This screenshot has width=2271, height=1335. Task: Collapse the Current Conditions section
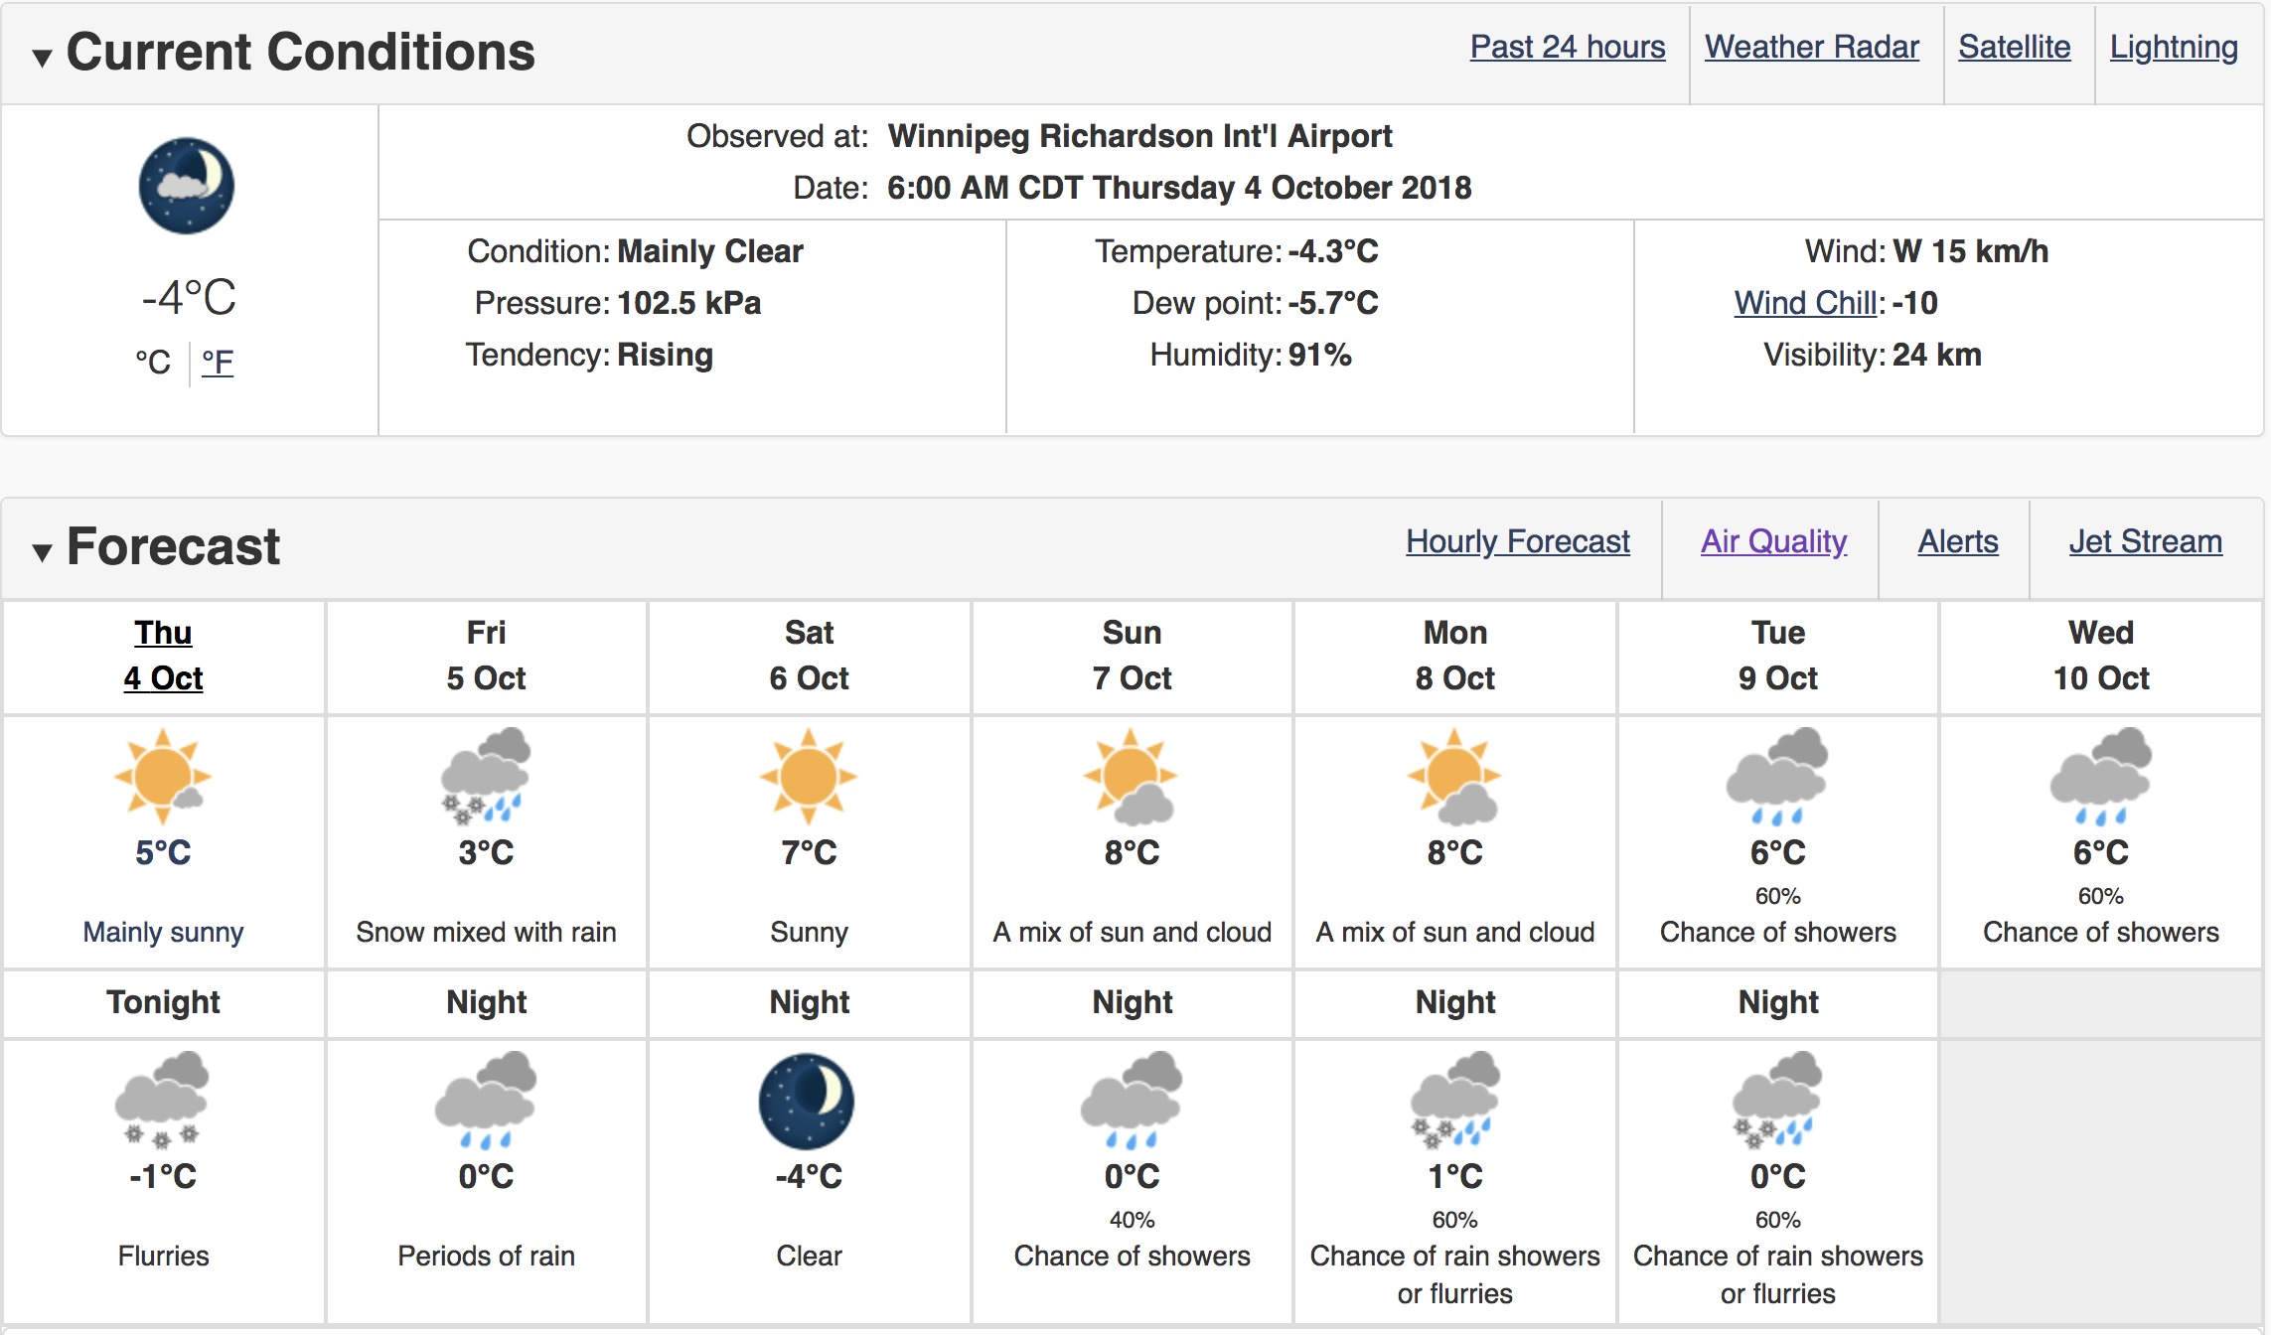click(x=42, y=58)
